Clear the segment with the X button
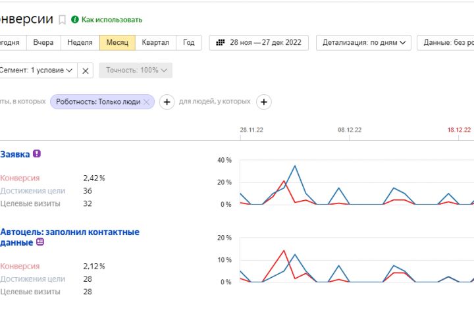Image resolution: width=474 pixels, height=316 pixels. coord(86,70)
